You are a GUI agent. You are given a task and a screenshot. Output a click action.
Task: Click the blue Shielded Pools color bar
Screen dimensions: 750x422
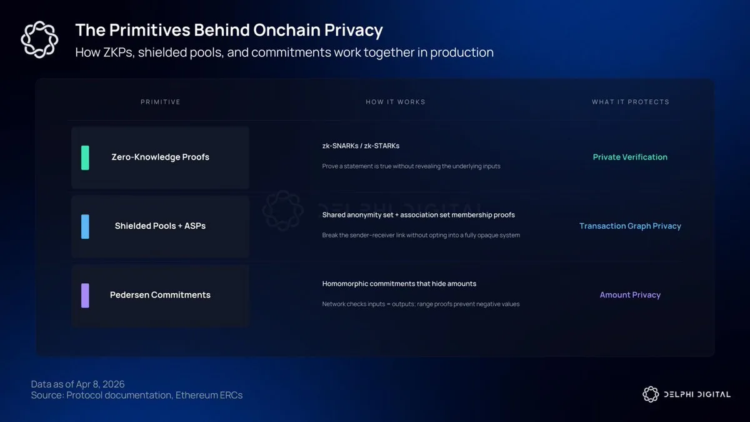[85, 226]
